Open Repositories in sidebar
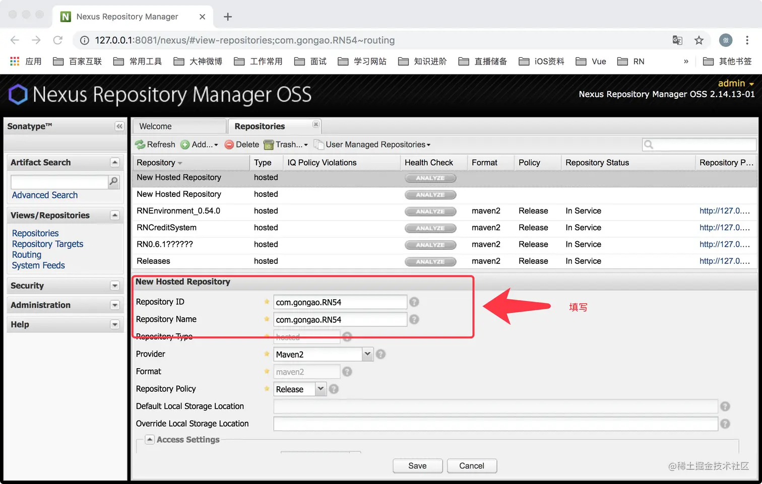 (35, 233)
